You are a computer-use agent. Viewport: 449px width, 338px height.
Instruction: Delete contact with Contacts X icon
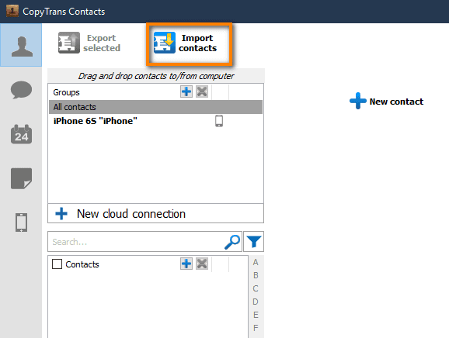tap(202, 264)
